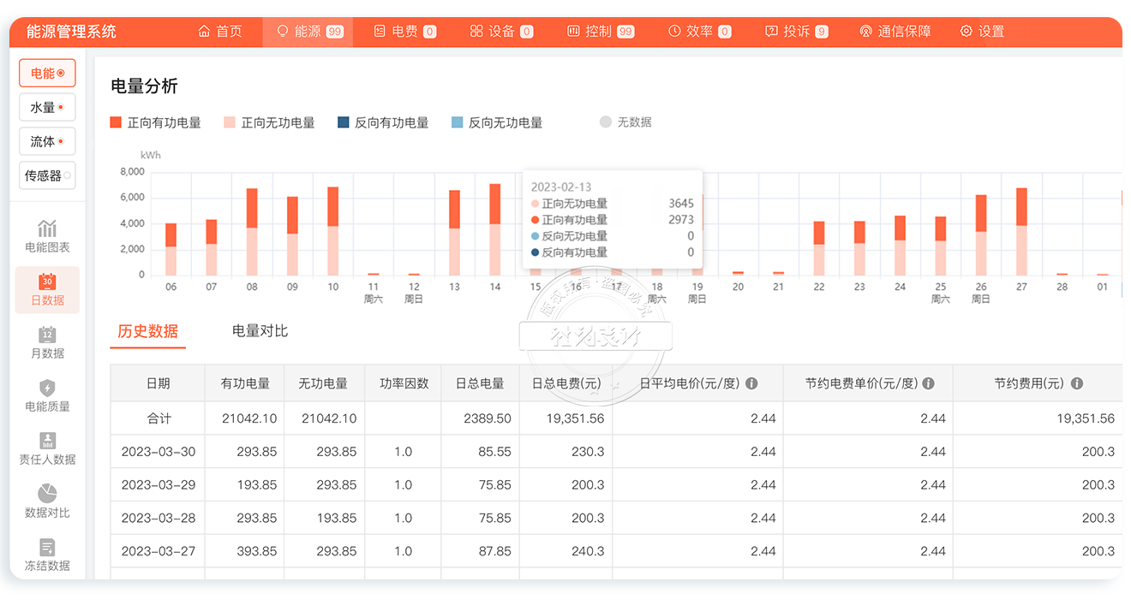Viewport: 1131px width, 605px height.
Task: Click the 日总电费(元) column header
Action: [x=566, y=383]
